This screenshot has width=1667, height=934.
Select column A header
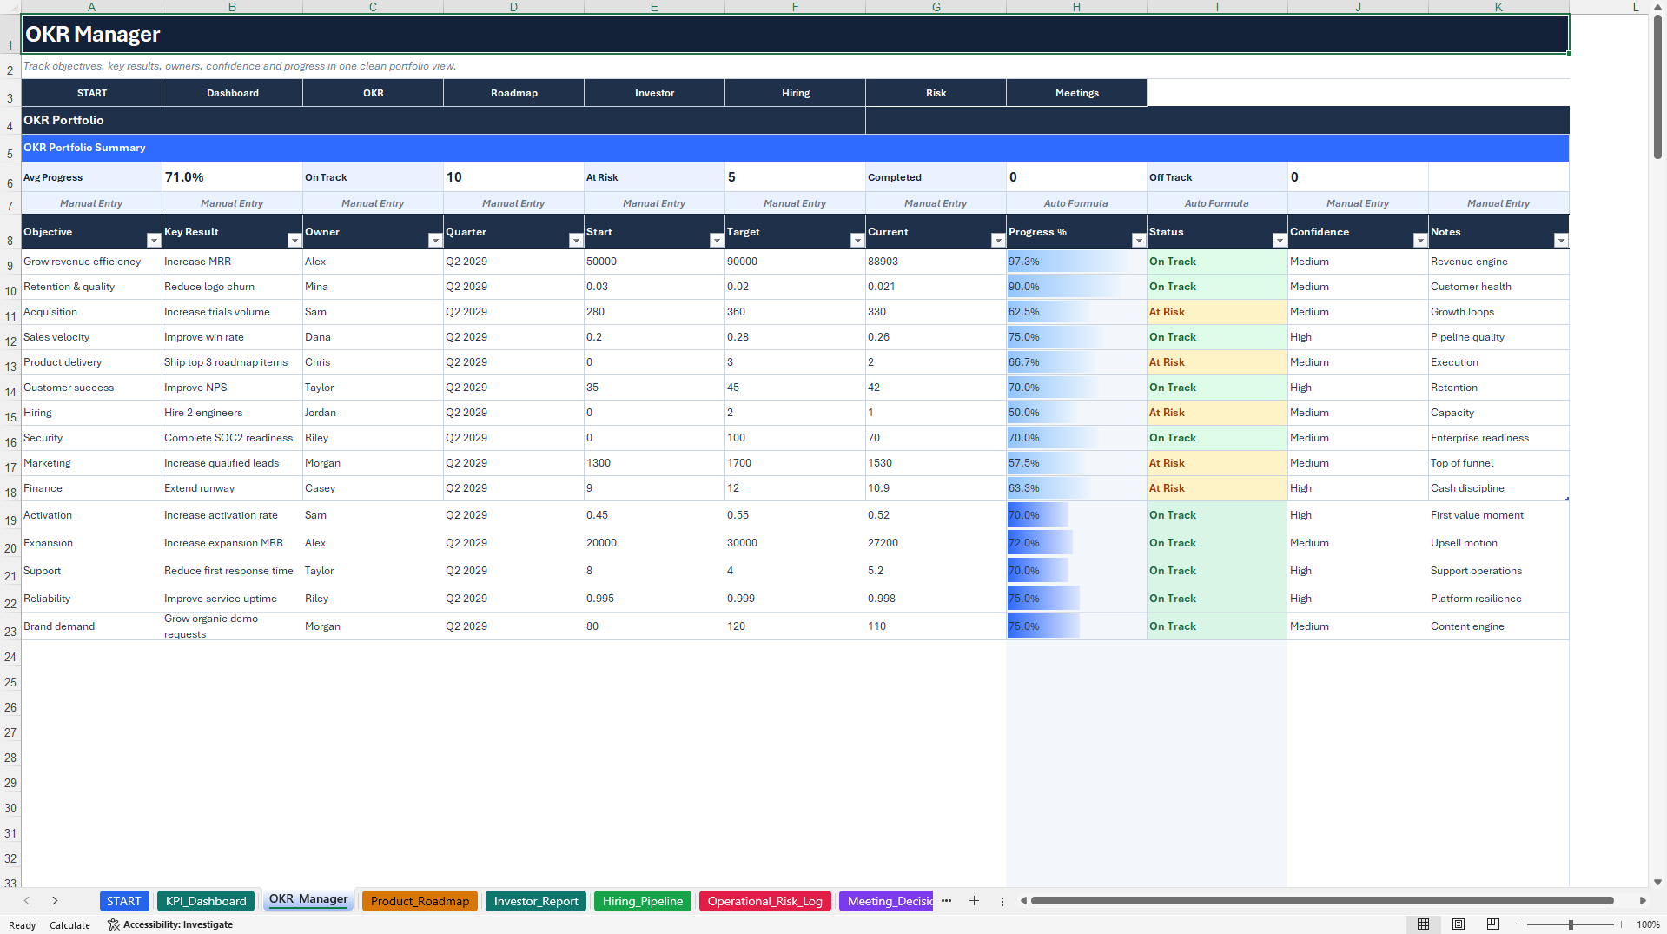(91, 7)
